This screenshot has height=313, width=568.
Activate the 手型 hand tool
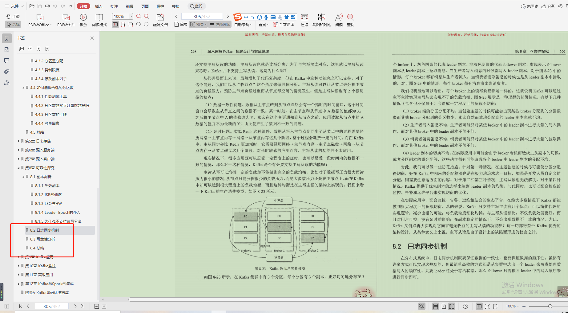point(13,16)
